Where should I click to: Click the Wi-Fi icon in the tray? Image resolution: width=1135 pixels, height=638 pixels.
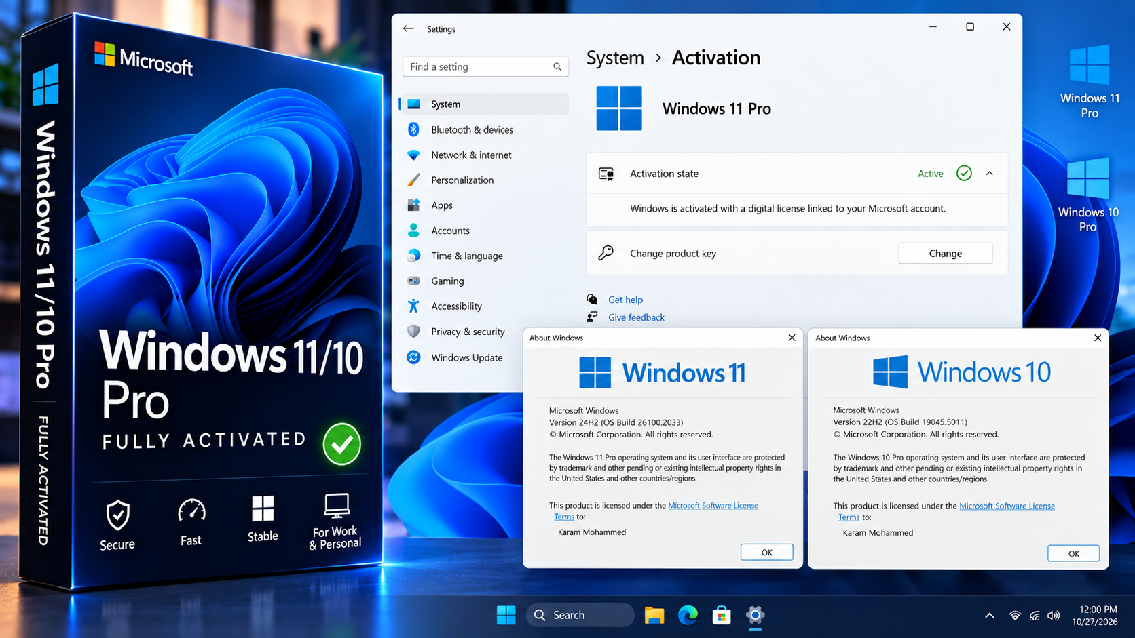[x=1014, y=616]
